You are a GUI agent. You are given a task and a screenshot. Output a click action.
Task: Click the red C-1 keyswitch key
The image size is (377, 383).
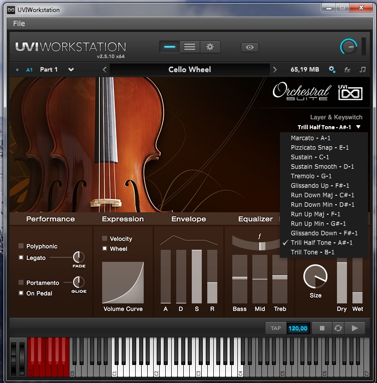[x=30, y=371]
